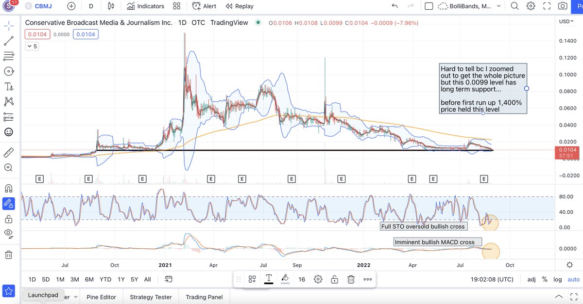Screen dimensions: 583x304
Task: Select the 3M time range
Action: (x=74, y=279)
